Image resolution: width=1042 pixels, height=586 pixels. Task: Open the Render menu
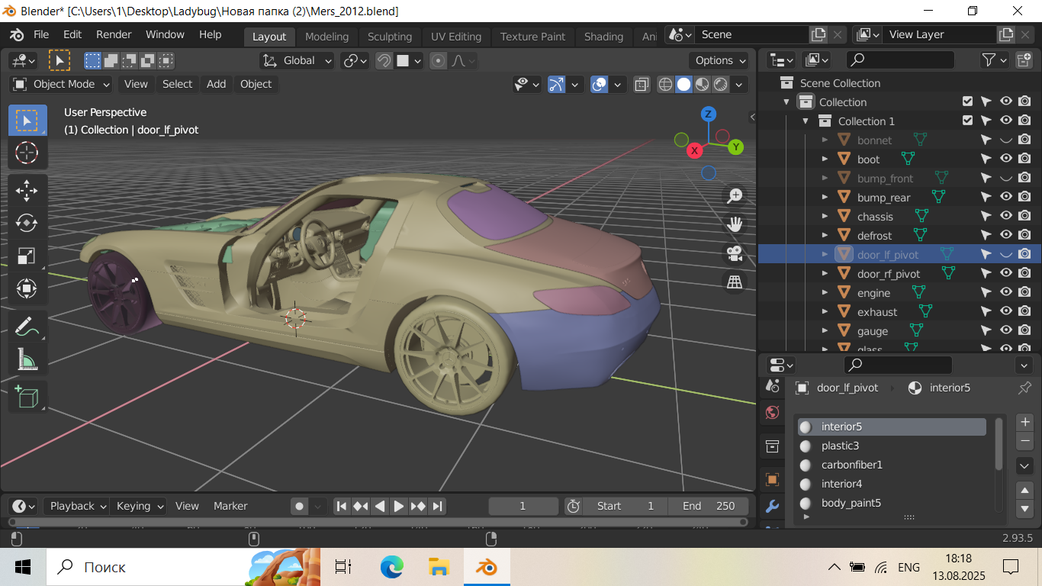114,34
